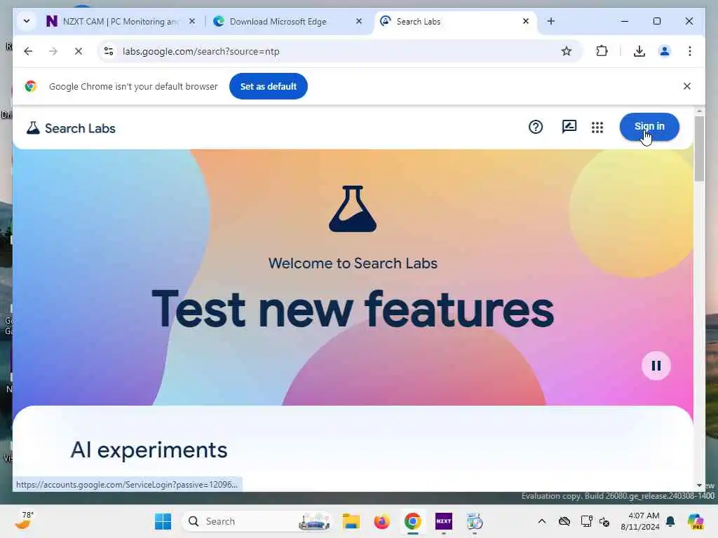Close the NZXT CAM tab
718x538 pixels.
[192, 21]
